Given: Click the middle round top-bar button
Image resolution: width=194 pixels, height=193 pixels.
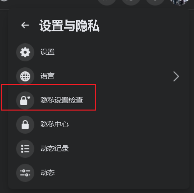Looking at the screenshot, I should (x=131, y=2).
